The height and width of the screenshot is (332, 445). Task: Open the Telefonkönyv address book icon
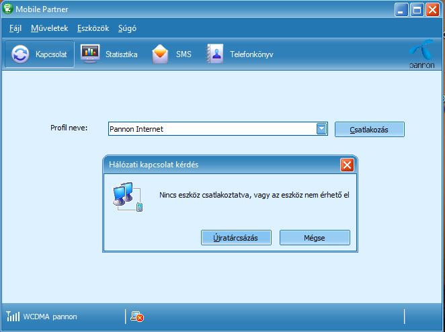pyautogui.click(x=215, y=54)
